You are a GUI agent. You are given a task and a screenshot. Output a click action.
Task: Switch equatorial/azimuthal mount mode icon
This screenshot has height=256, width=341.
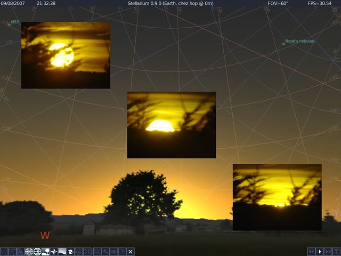79,251
